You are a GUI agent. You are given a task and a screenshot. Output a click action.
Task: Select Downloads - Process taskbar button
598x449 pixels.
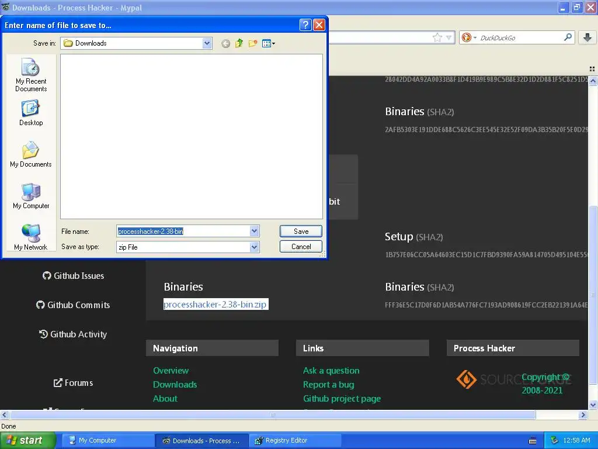202,440
